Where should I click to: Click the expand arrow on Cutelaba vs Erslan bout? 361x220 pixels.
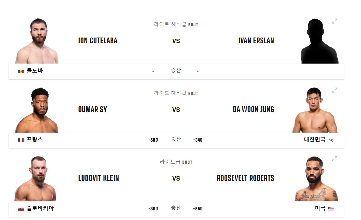(x=334, y=21)
